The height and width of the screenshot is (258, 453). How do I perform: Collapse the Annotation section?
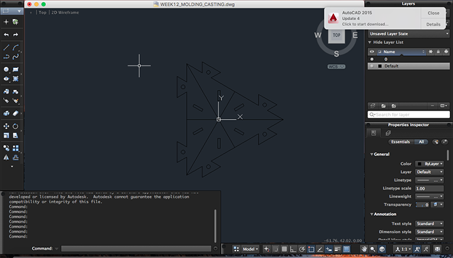coord(372,214)
